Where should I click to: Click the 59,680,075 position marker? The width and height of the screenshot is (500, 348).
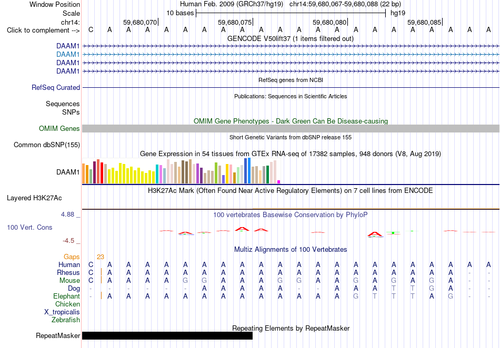pyautogui.click(x=235, y=22)
